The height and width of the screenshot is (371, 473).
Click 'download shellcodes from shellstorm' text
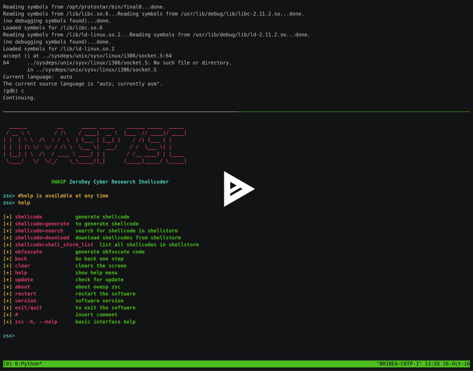pyautogui.click(x=128, y=238)
